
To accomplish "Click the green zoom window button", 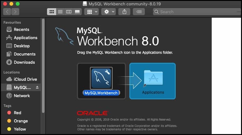I will point(18,4).
